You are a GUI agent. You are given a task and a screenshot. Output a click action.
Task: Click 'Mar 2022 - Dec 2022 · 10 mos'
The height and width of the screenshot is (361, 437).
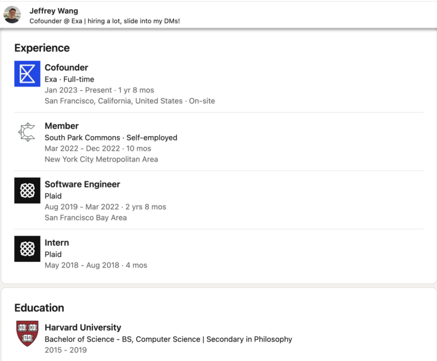[x=98, y=148]
